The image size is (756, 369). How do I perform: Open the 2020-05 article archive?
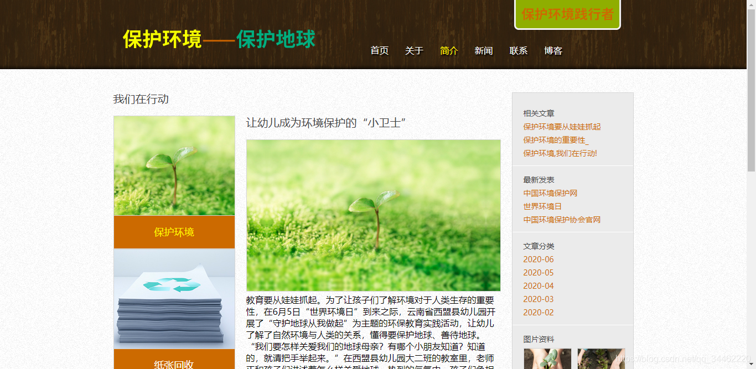(538, 273)
